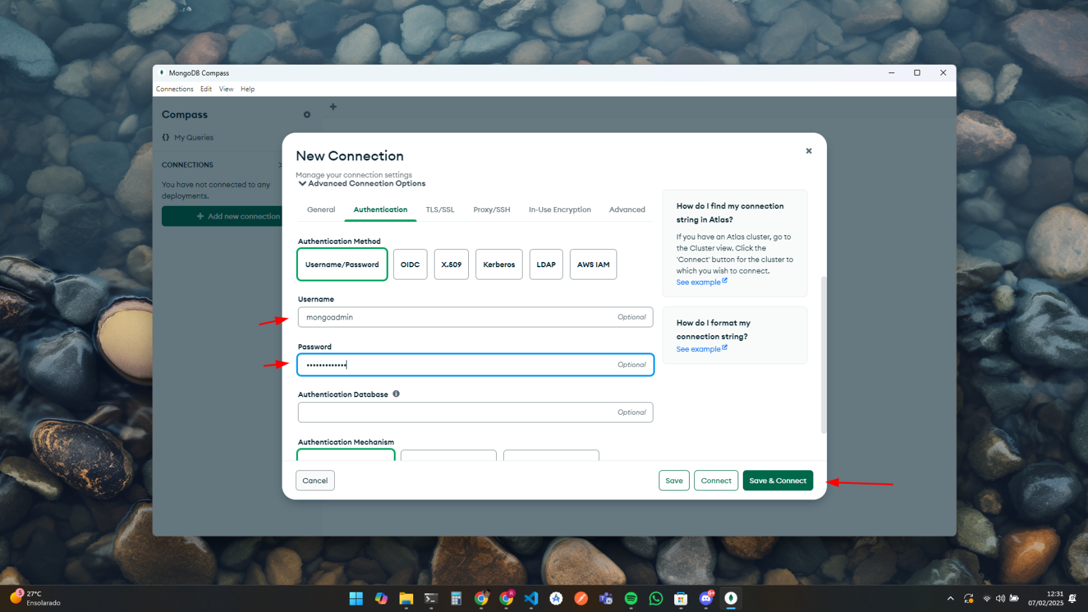
Task: Open Spotify from the taskbar
Action: click(x=631, y=598)
